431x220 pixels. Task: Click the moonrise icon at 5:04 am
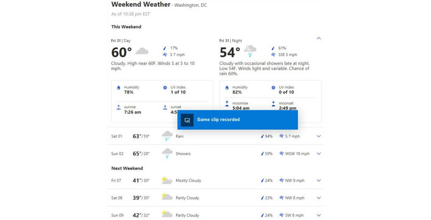pyautogui.click(x=227, y=104)
